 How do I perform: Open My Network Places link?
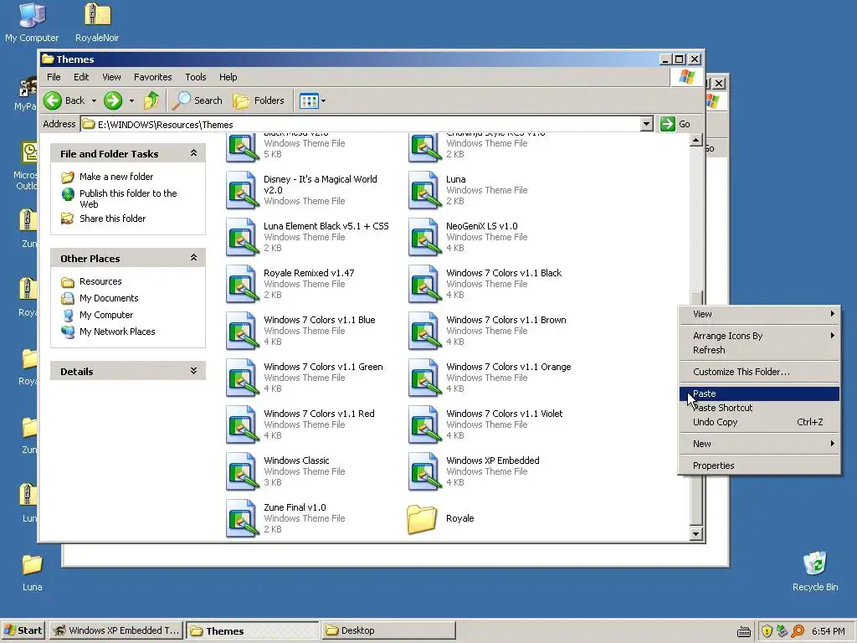click(x=117, y=332)
